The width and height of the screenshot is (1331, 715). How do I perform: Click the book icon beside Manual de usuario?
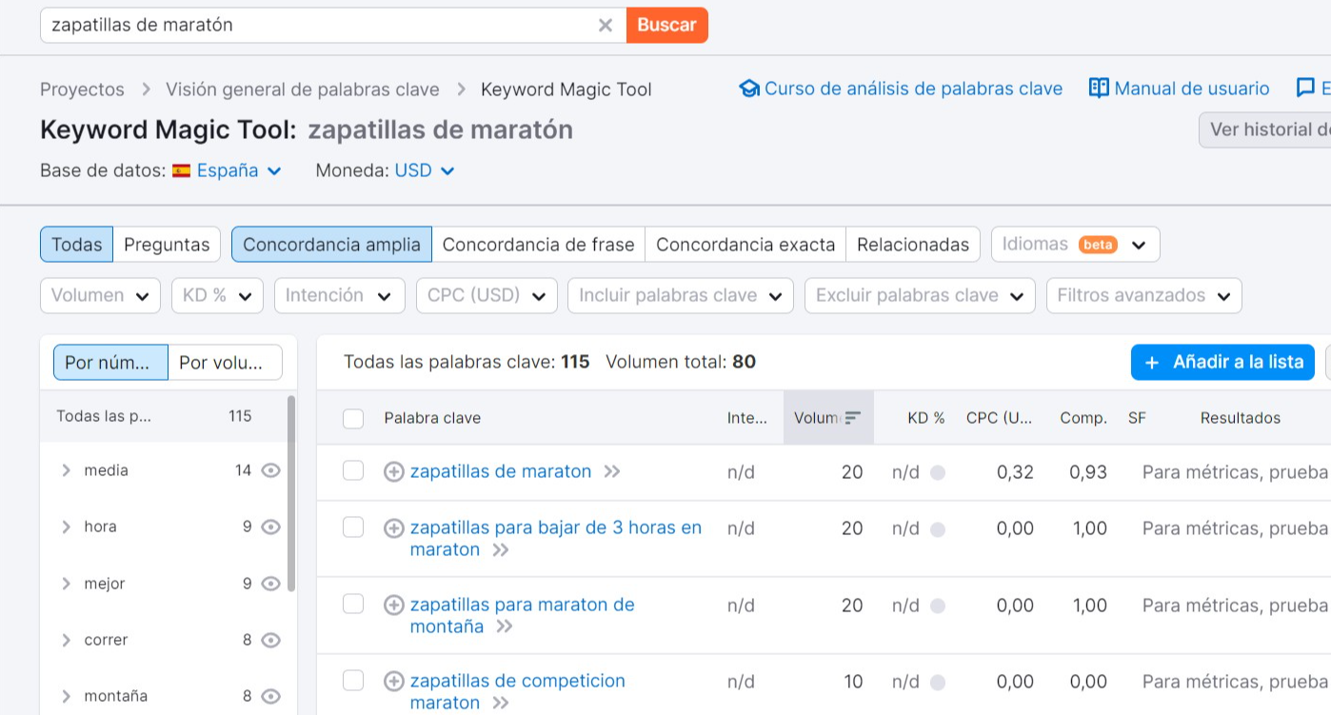tap(1099, 89)
